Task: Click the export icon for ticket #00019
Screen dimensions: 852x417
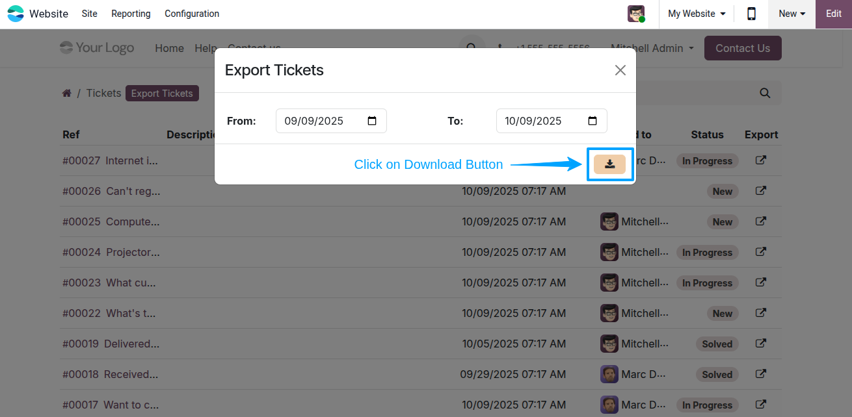Action: pyautogui.click(x=760, y=344)
